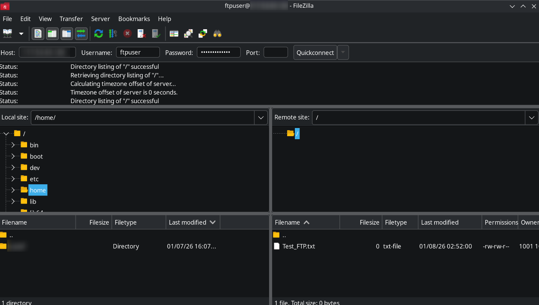The width and height of the screenshot is (539, 305).
Task: Toggle remote directory tree display
Action: pos(67,34)
